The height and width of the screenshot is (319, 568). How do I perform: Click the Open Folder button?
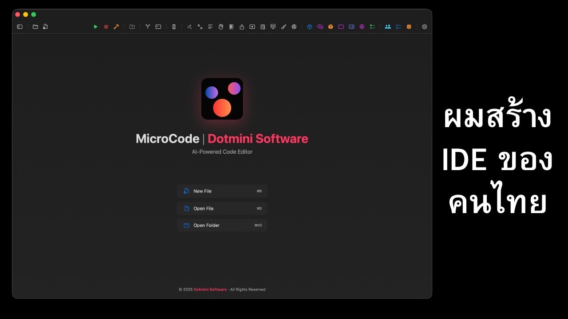222,225
